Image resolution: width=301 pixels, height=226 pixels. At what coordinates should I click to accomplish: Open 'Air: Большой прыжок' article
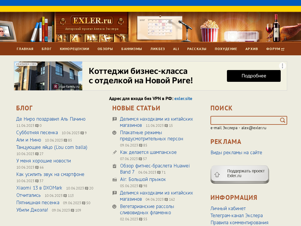(143, 180)
